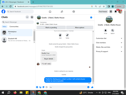Viewport: 126px width, 95px height.
Task: Click conversation scrollbar down arrow
Action: pyautogui.click(x=93, y=83)
